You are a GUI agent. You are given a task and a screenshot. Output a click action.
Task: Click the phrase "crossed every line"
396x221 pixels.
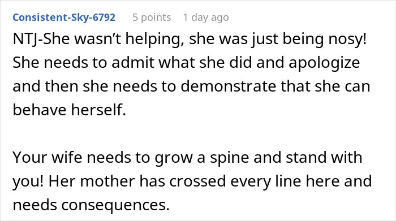coord(235,181)
